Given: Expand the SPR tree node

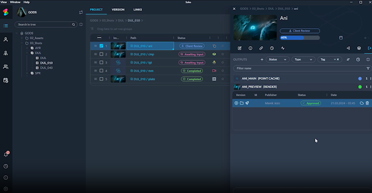Looking at the screenshot, I should click(x=27, y=73).
